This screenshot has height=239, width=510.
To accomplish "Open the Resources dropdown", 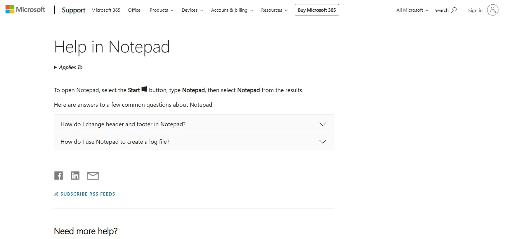I will point(274,10).
